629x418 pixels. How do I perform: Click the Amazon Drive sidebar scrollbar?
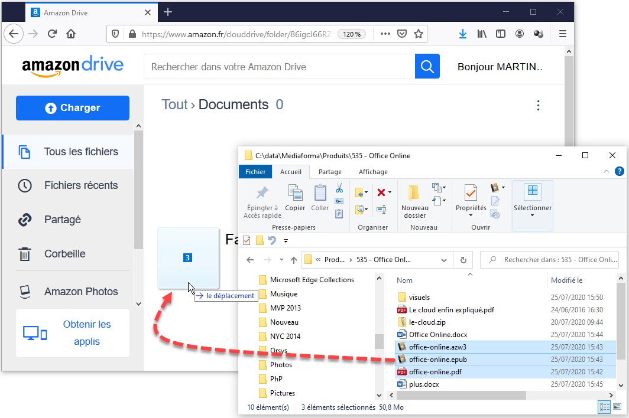[x=138, y=189]
